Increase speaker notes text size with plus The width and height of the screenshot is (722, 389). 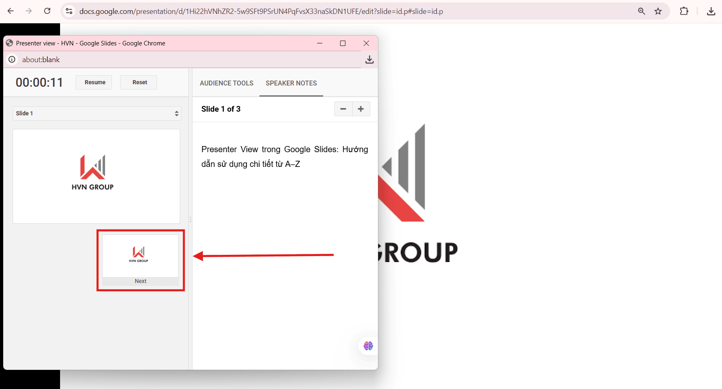(361, 109)
